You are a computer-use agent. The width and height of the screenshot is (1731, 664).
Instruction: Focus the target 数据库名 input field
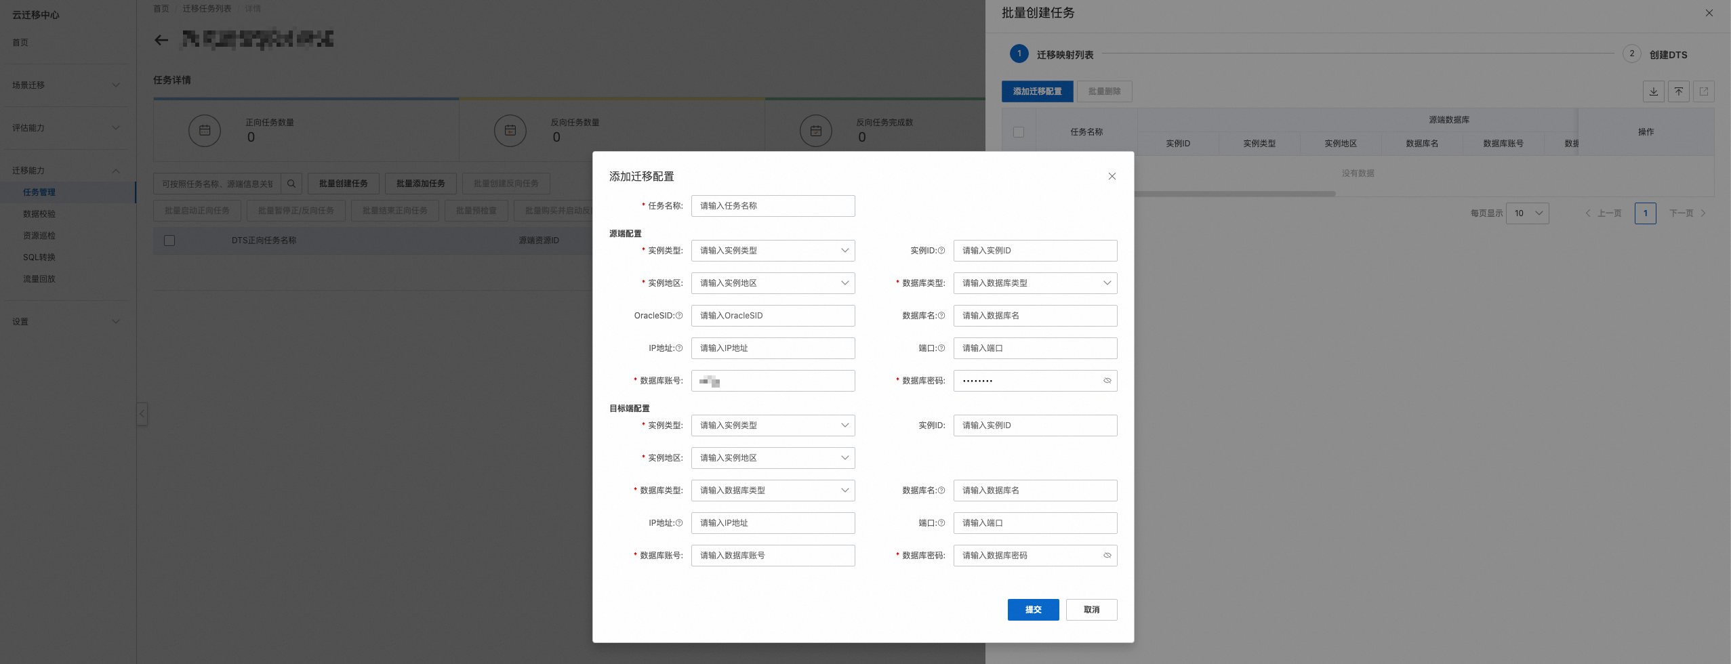pos(1035,491)
